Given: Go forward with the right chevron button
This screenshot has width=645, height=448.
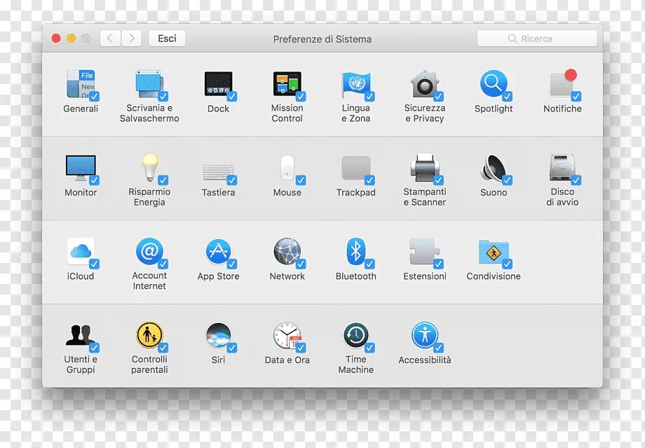Looking at the screenshot, I should [x=132, y=39].
